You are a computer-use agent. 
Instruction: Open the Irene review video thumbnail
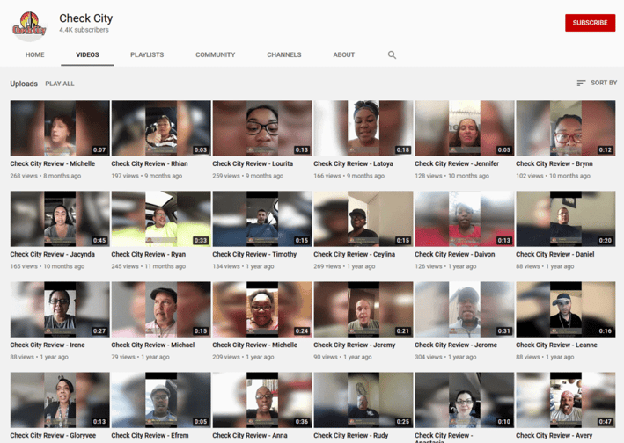pyautogui.click(x=60, y=309)
